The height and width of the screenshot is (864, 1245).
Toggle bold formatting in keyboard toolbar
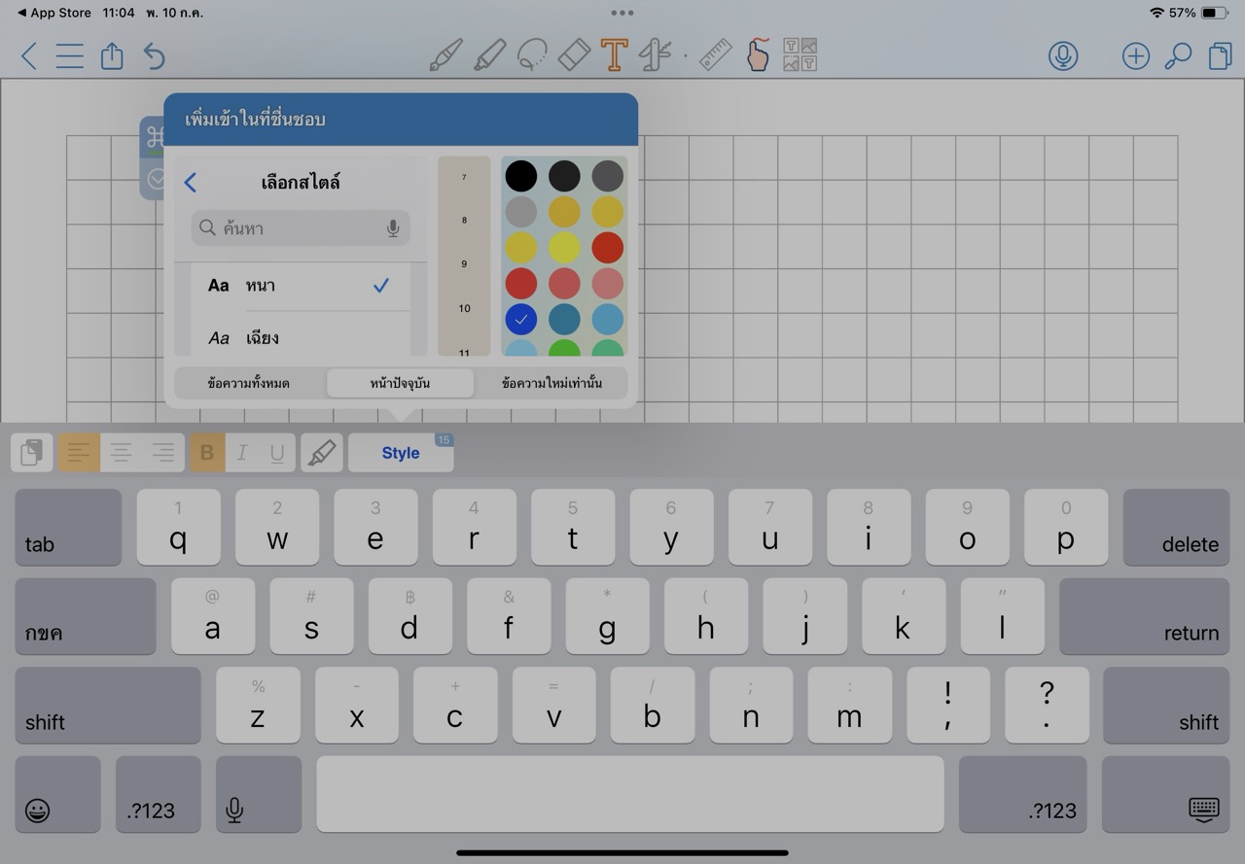207,453
